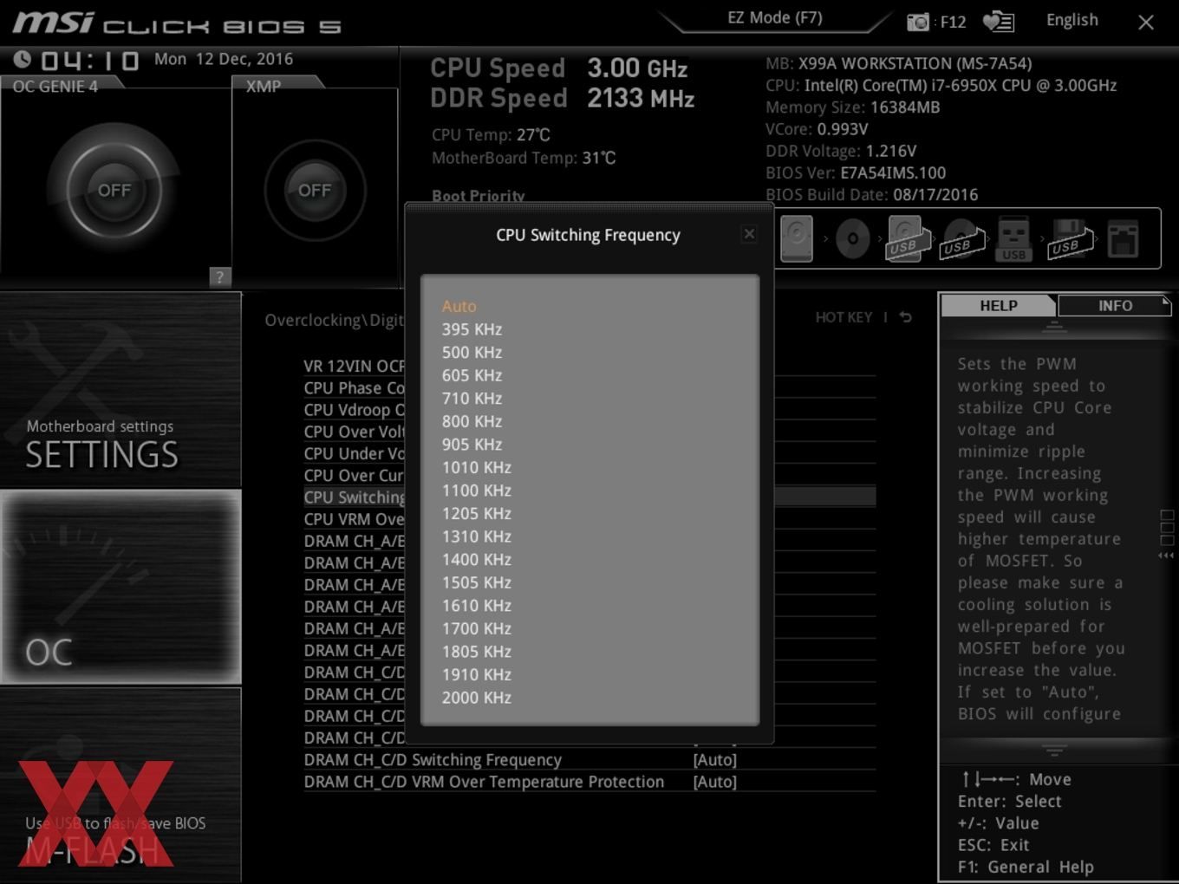Screen dimensions: 1179x884
Task: Open DRAM CH_C/D Switching Frequency [Auto] value
Action: click(714, 760)
